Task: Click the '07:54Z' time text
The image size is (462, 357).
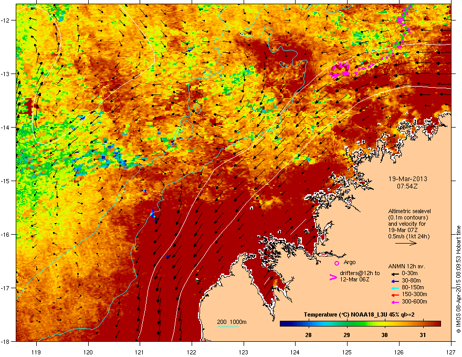Action: point(407,186)
